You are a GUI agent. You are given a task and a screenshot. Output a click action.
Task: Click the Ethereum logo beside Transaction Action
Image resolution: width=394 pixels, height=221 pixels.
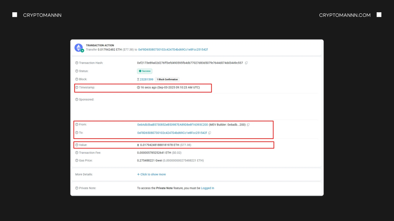click(78, 47)
